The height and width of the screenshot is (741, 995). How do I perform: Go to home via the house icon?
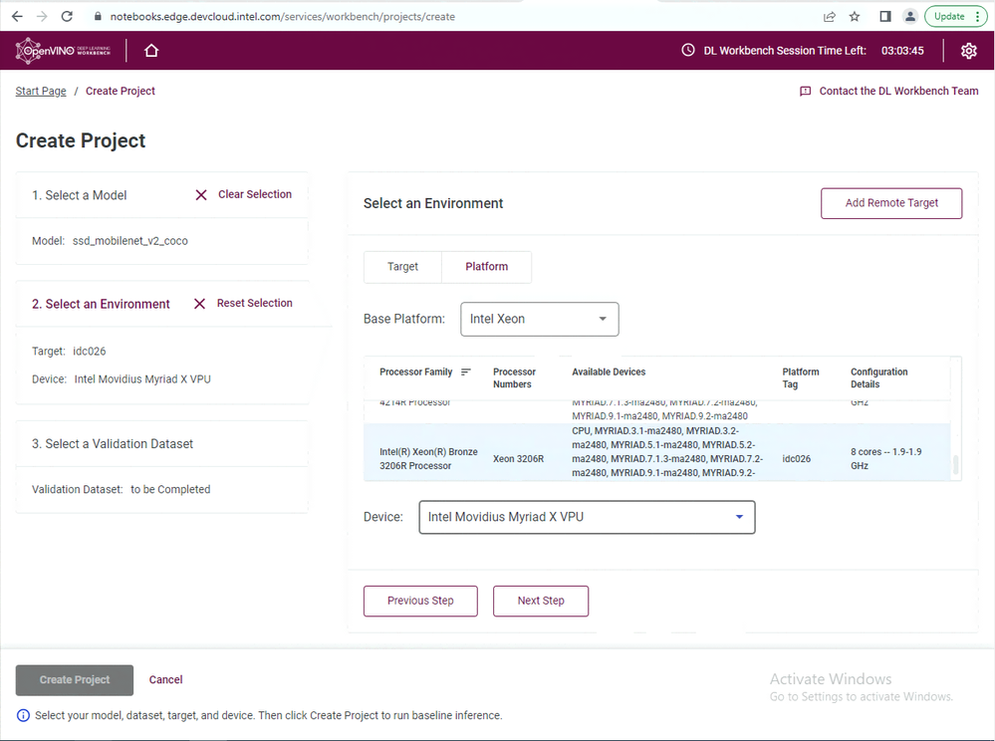pyautogui.click(x=151, y=50)
